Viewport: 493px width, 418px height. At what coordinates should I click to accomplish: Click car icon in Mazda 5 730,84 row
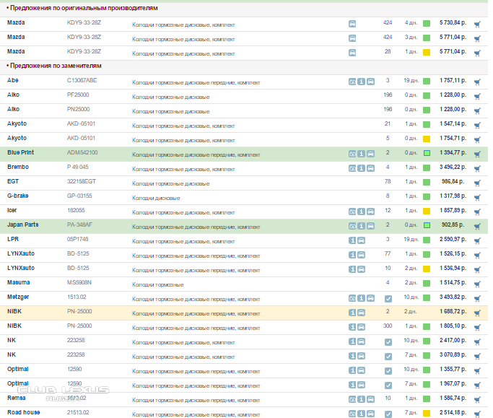tap(352, 23)
